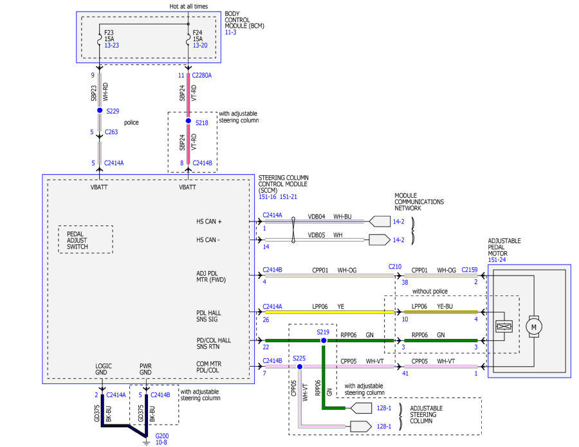Click the ground symbol below G200
The width and height of the screenshot is (579, 447).
[x=146, y=443]
